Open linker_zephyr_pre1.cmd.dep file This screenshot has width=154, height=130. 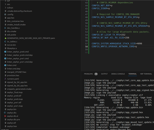tap(20, 62)
